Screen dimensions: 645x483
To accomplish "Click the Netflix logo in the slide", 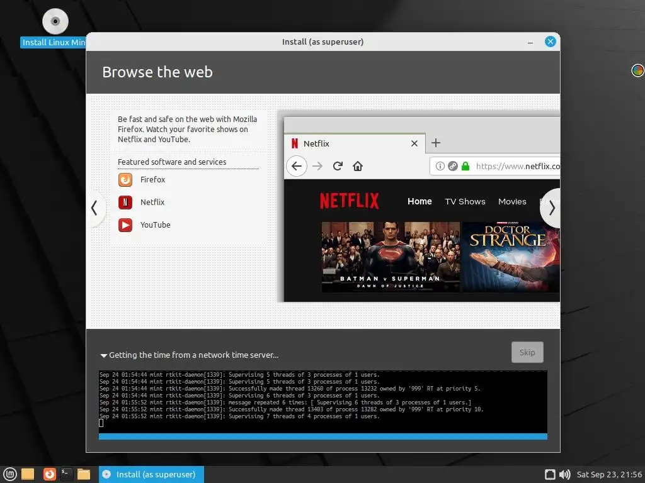I will point(349,201).
